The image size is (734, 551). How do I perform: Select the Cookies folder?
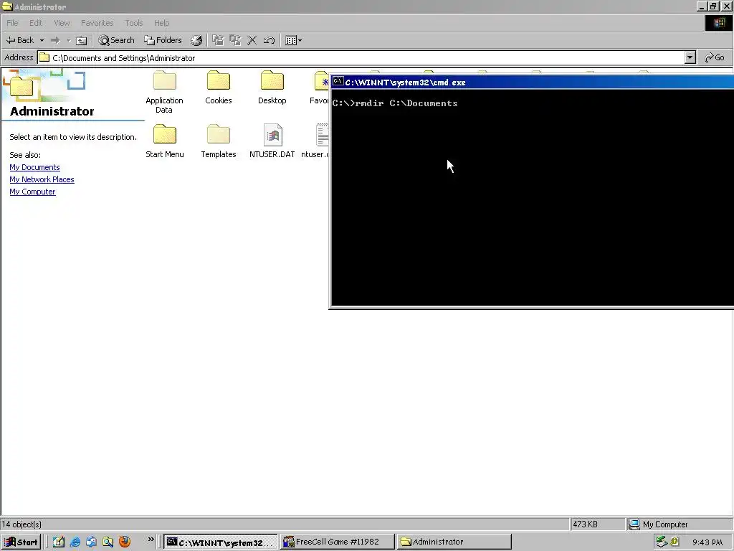tap(219, 88)
